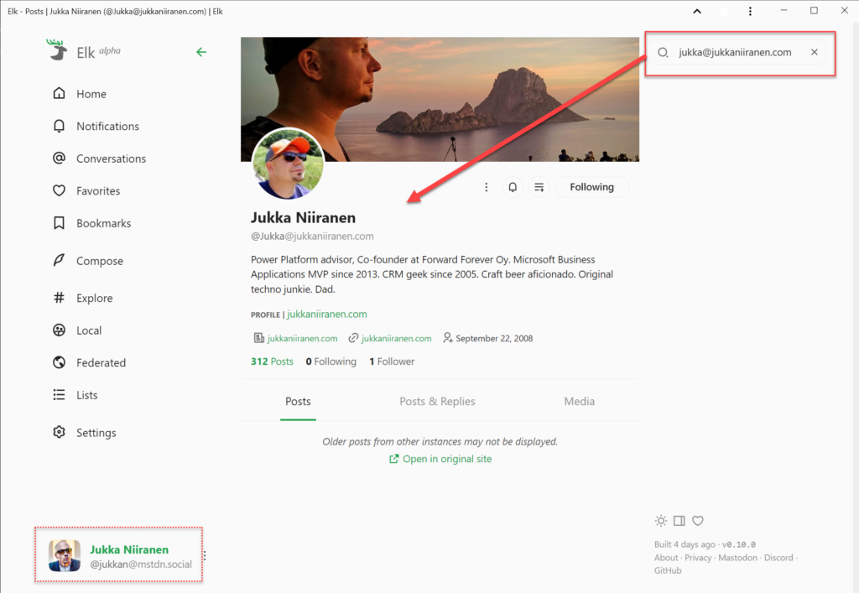
Task: Click the v0.10.0 version text
Action: (739, 544)
